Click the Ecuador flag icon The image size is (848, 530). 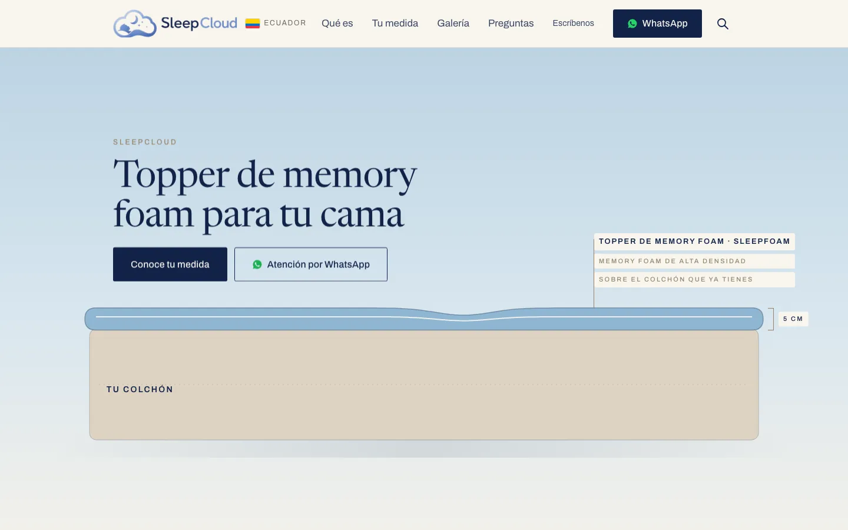coord(253,24)
